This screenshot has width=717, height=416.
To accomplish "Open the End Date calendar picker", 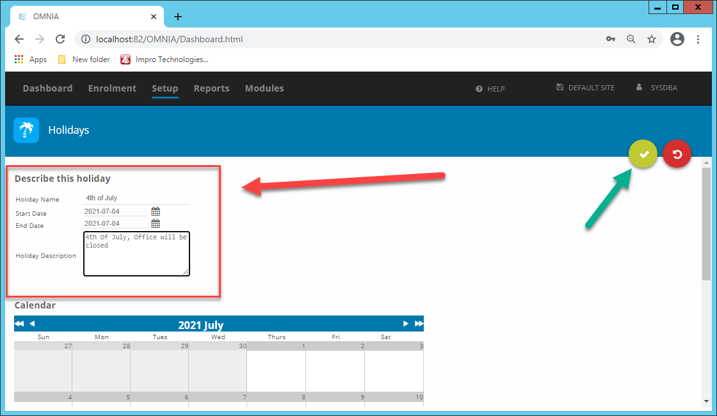I will click(x=156, y=223).
